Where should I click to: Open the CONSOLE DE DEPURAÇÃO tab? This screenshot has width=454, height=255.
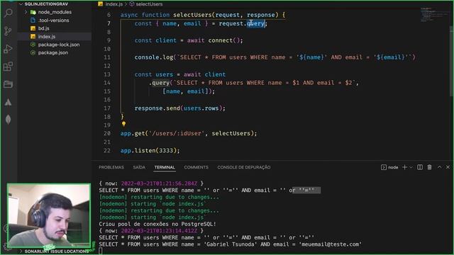click(x=244, y=167)
